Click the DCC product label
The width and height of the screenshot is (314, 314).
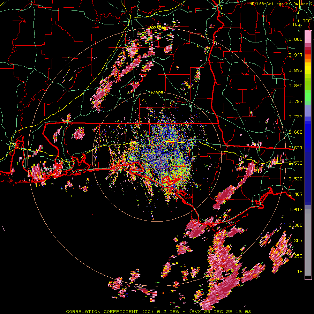306,21
